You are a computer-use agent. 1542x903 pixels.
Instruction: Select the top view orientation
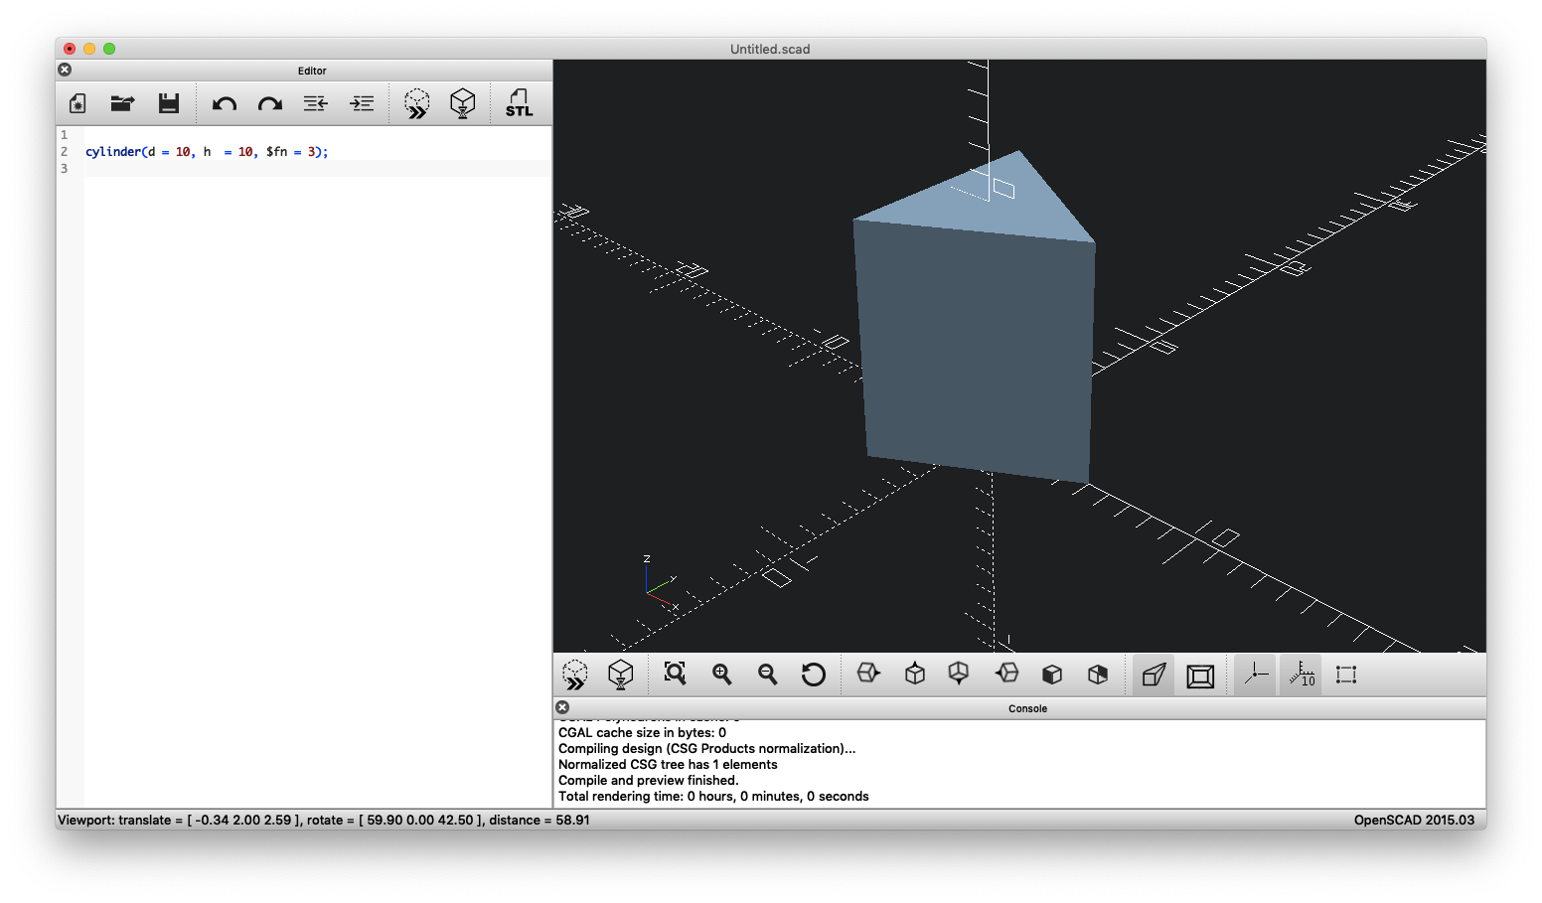(915, 675)
